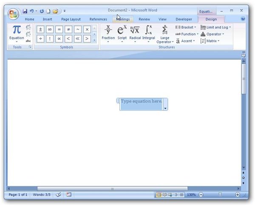Undo last action in Quick Access Toolbar

[32, 11]
